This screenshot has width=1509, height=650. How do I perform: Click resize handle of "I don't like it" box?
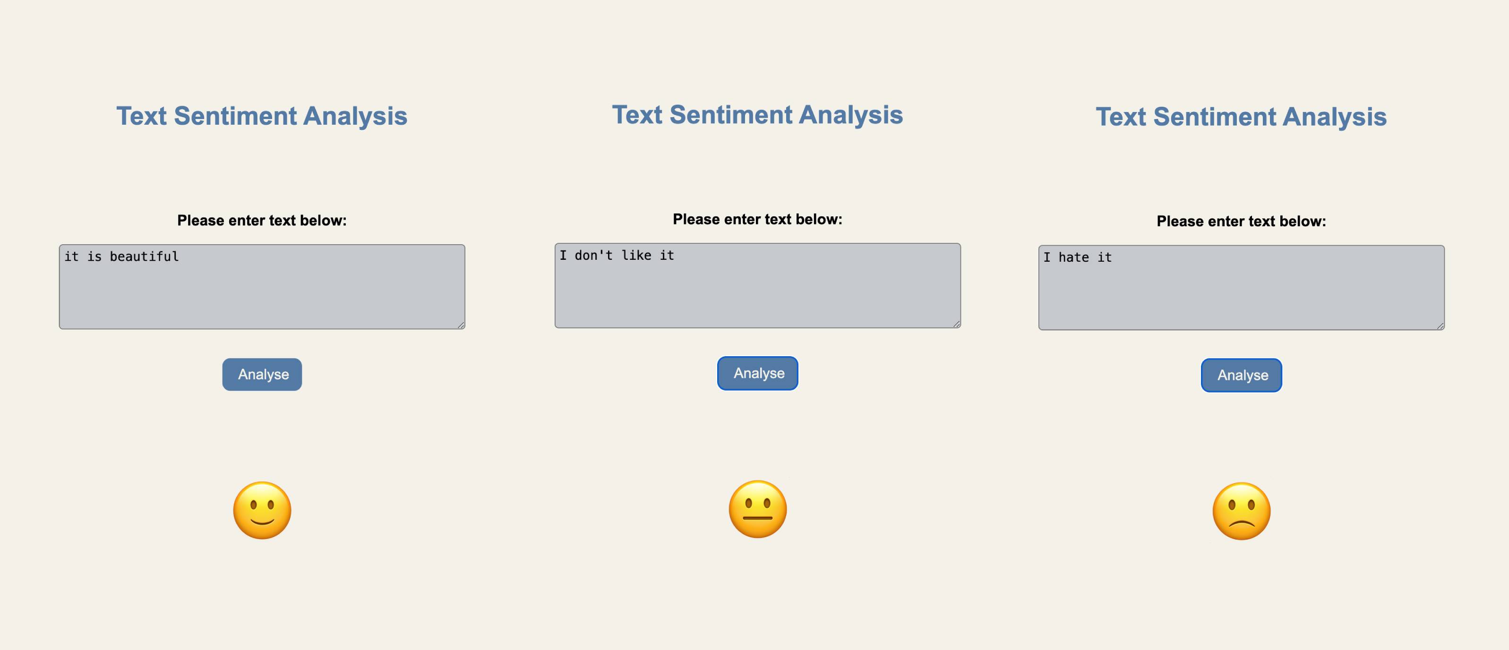[x=957, y=324]
